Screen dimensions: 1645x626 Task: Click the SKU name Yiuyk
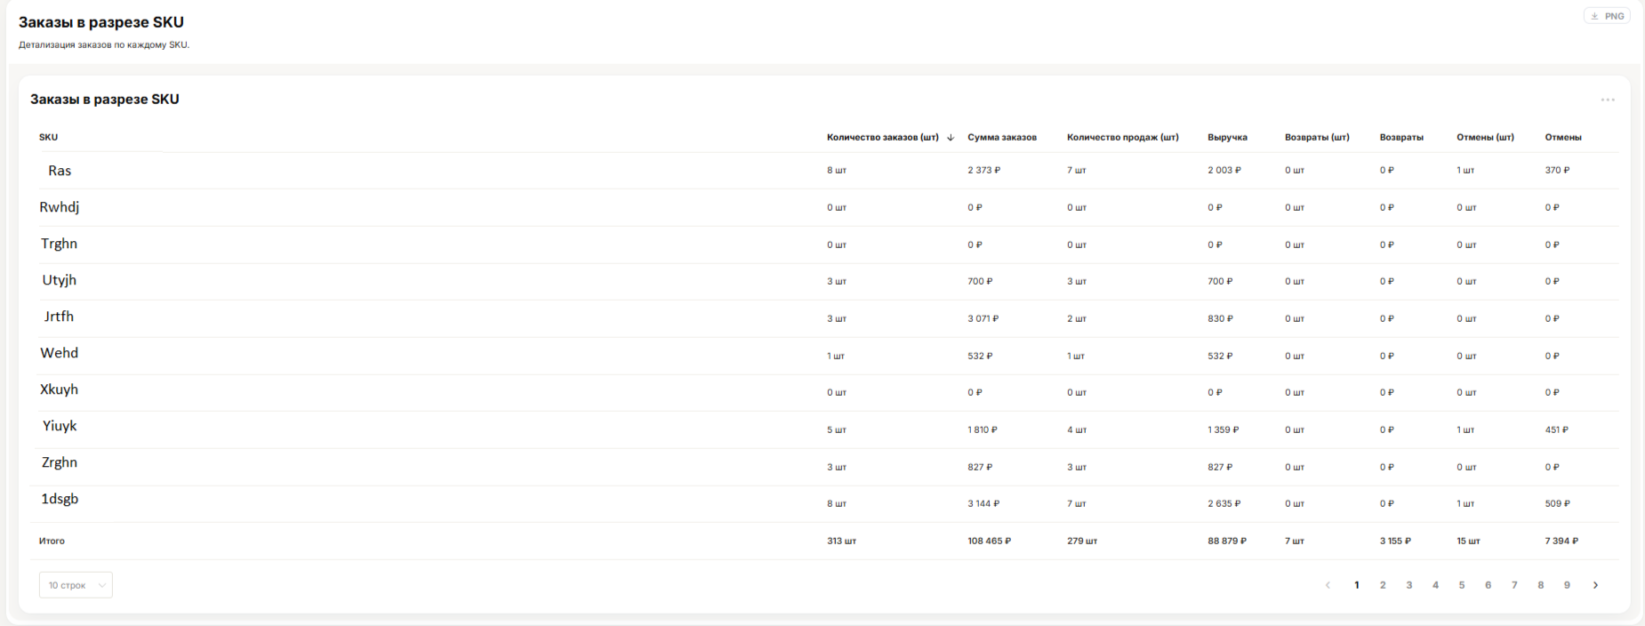tap(60, 426)
